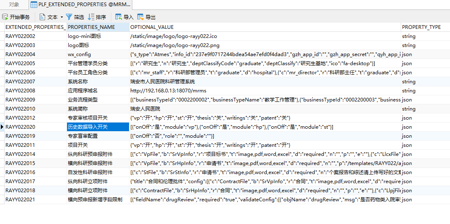Click the 导出 export icon
Screen dimensions: 450x224
tap(140, 17)
